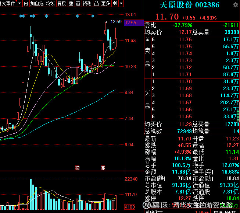Click the 市盈(静) 78.84 value
240x213 pixels.
click(185, 178)
